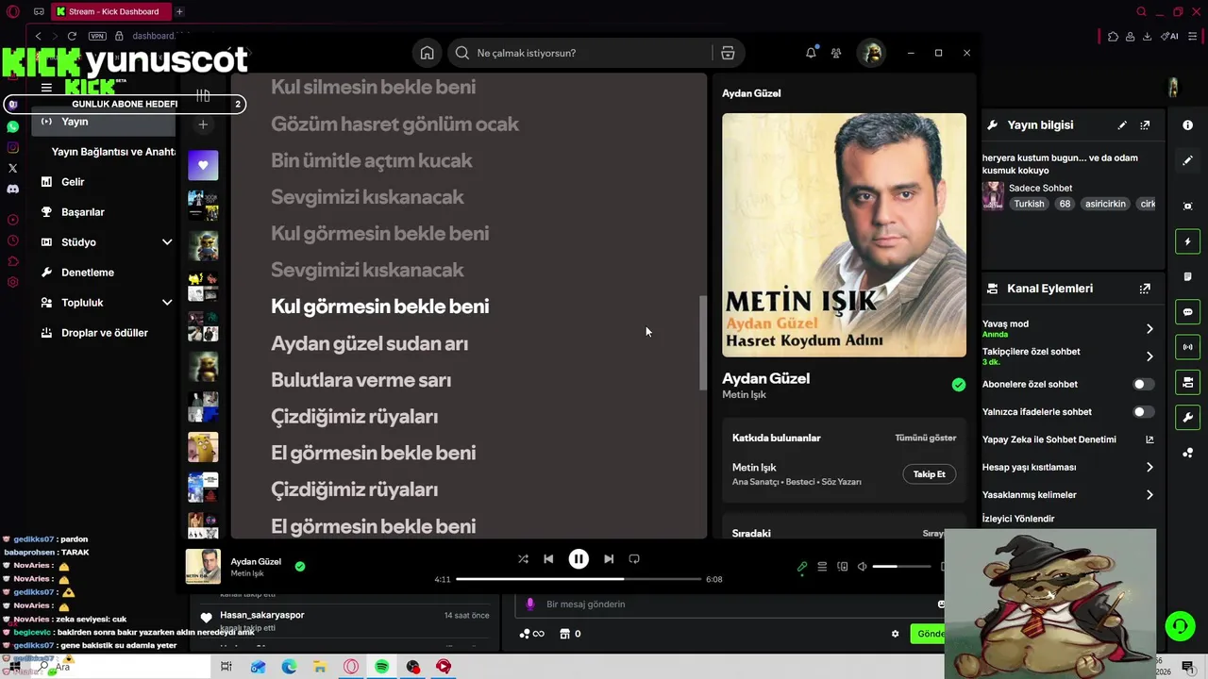Open Kick hamburger menu
The height and width of the screenshot is (679, 1208).
(46, 88)
